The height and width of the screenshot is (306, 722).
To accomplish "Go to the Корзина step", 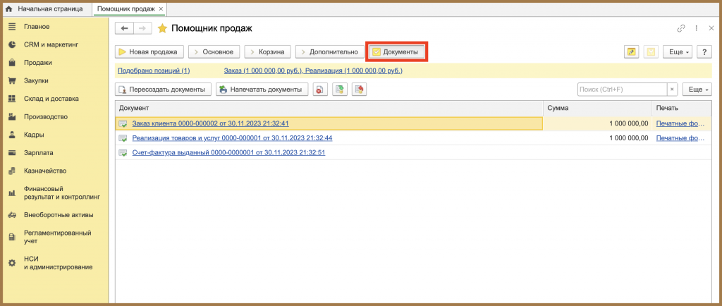I will 267,52.
